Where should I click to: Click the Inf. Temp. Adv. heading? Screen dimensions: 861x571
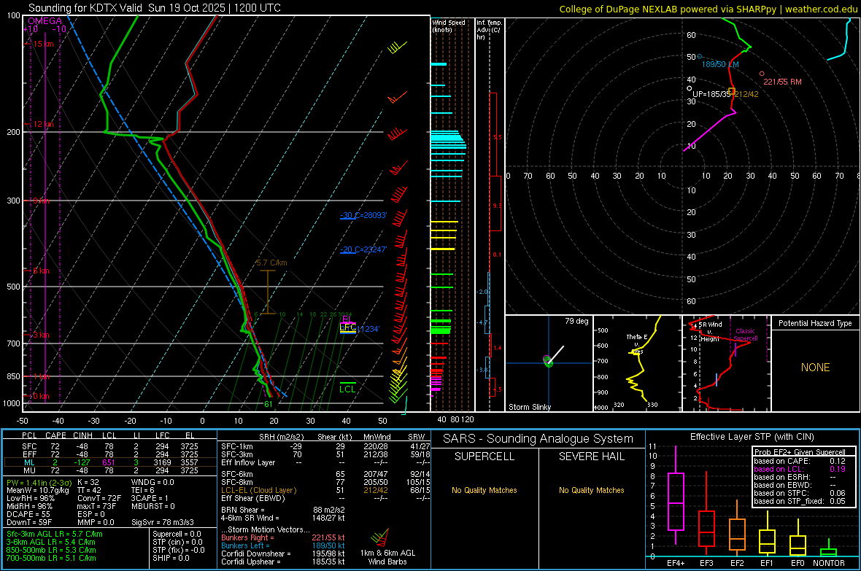point(489,30)
